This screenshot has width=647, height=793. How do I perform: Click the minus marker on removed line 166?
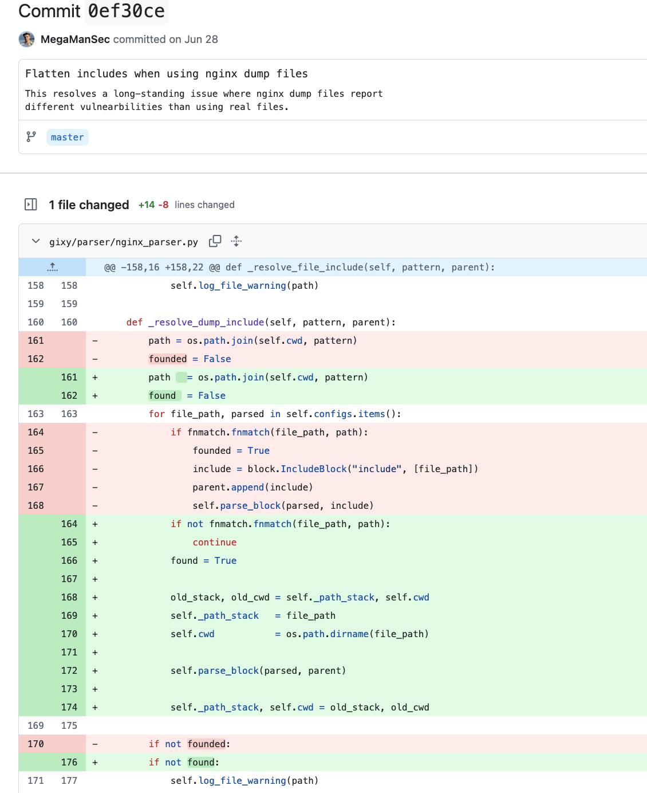click(95, 469)
